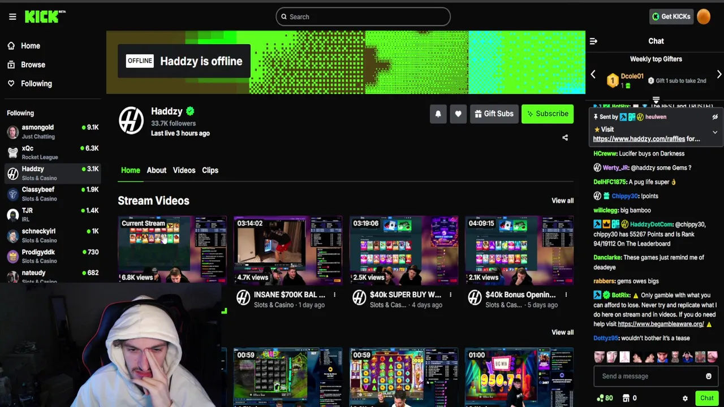Viewport: 724px width, 407px height.
Task: Expand the pinned message chevron
Action: coord(715,132)
